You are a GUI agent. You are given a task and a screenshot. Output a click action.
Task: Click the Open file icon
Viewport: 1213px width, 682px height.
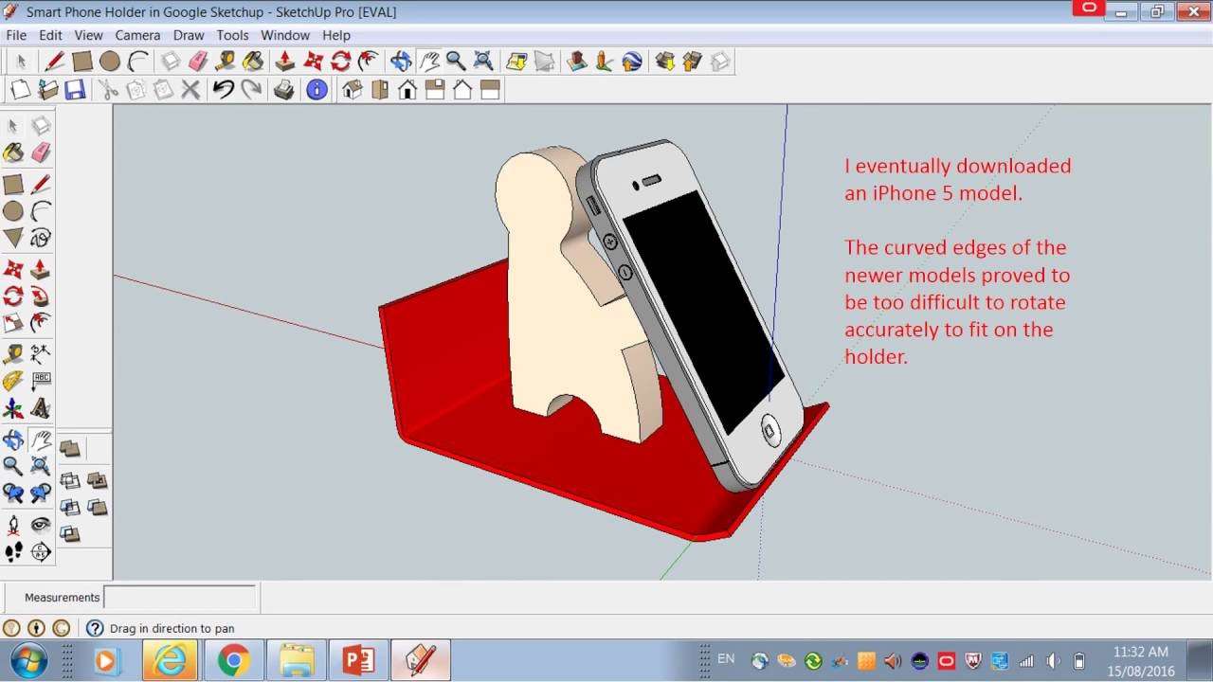pyautogui.click(x=47, y=90)
